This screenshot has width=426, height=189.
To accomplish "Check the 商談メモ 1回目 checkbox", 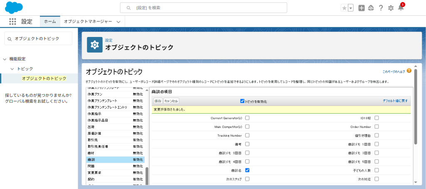I will tap(377, 144).
